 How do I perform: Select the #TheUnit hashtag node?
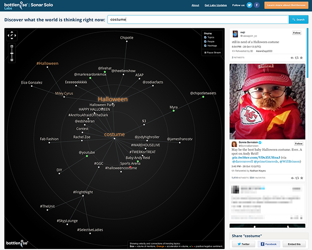[x=48, y=206]
